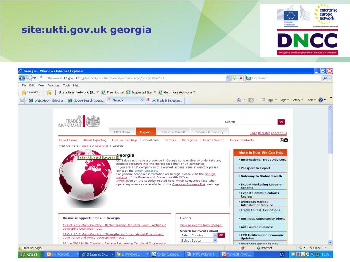Screen dimensions: 350x262
Task: Open the HMRC Webinar taskbar item
Action: pos(202,254)
